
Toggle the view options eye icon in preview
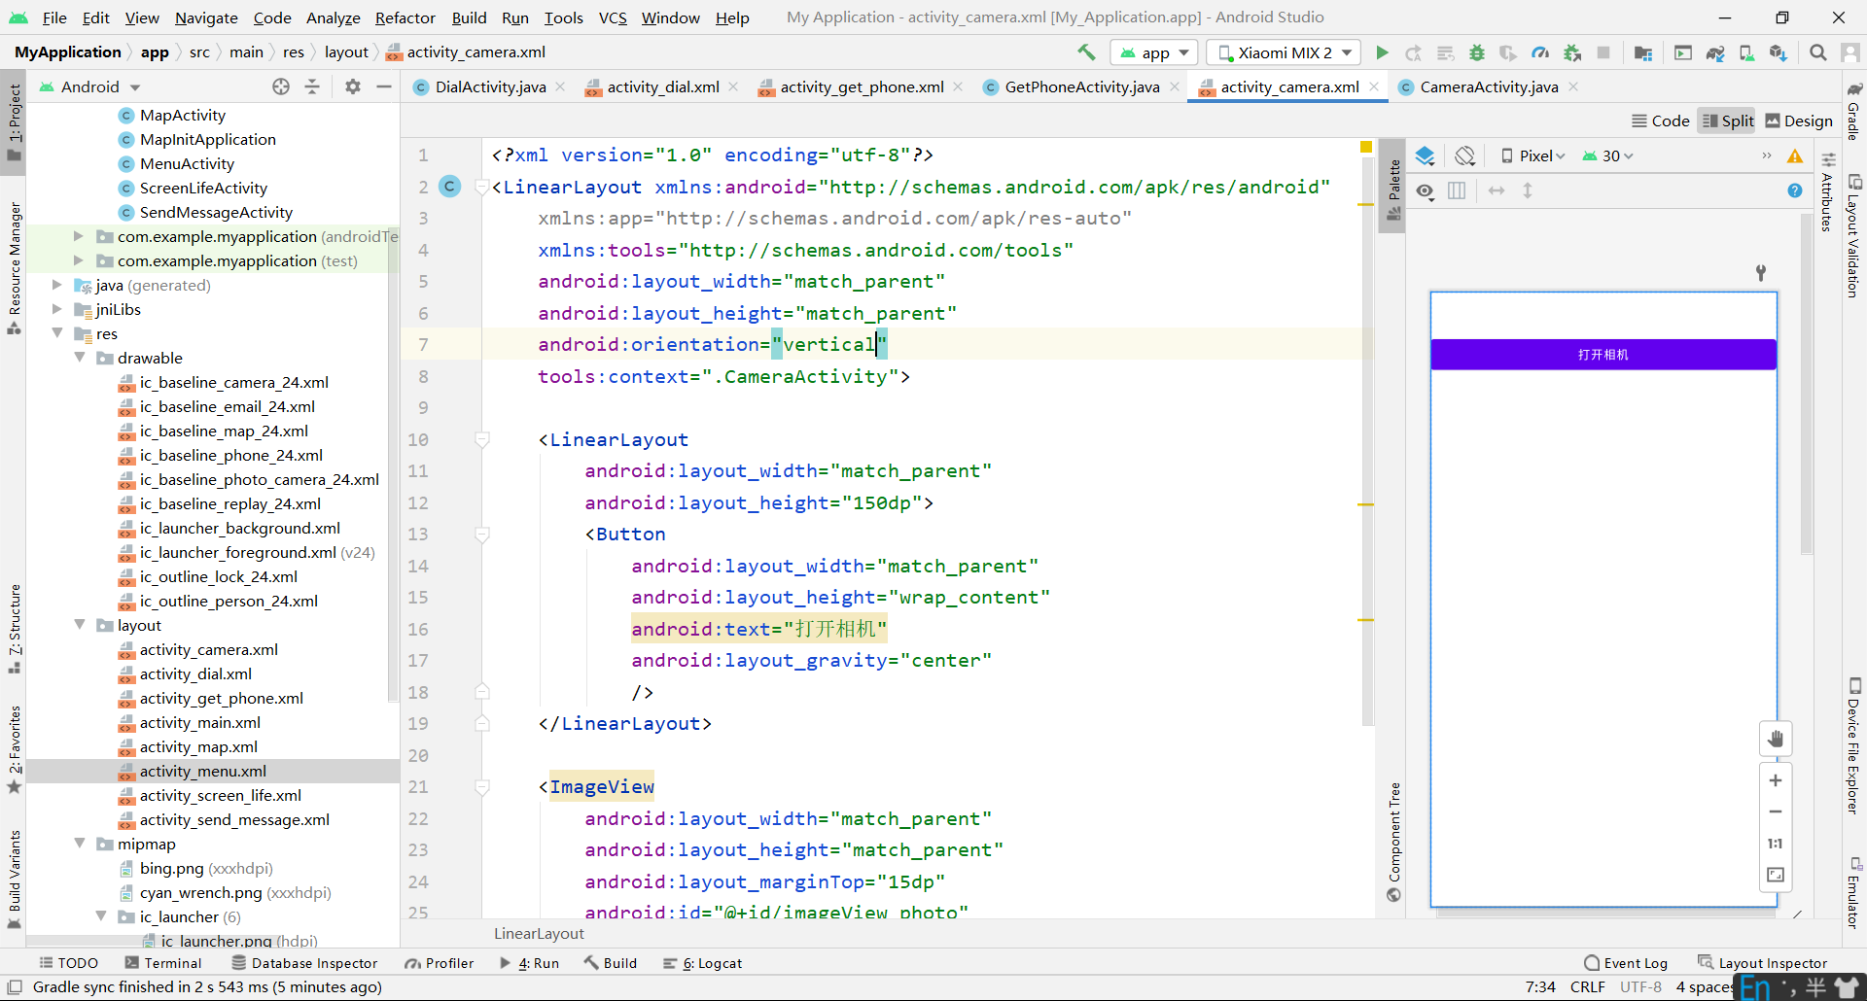click(1426, 191)
